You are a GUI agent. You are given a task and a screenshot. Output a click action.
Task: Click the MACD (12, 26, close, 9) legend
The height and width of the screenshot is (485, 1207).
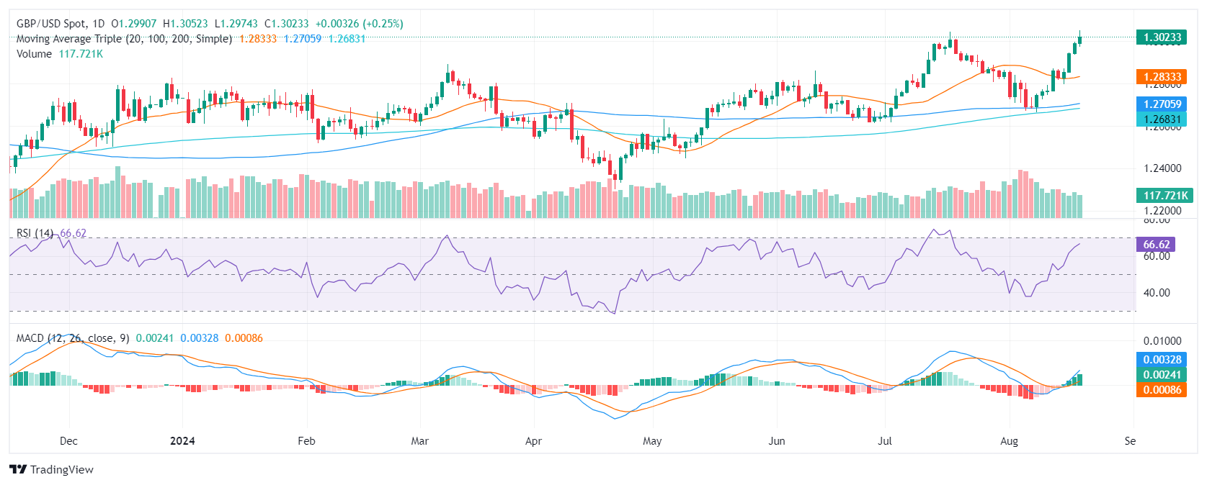coord(73,338)
